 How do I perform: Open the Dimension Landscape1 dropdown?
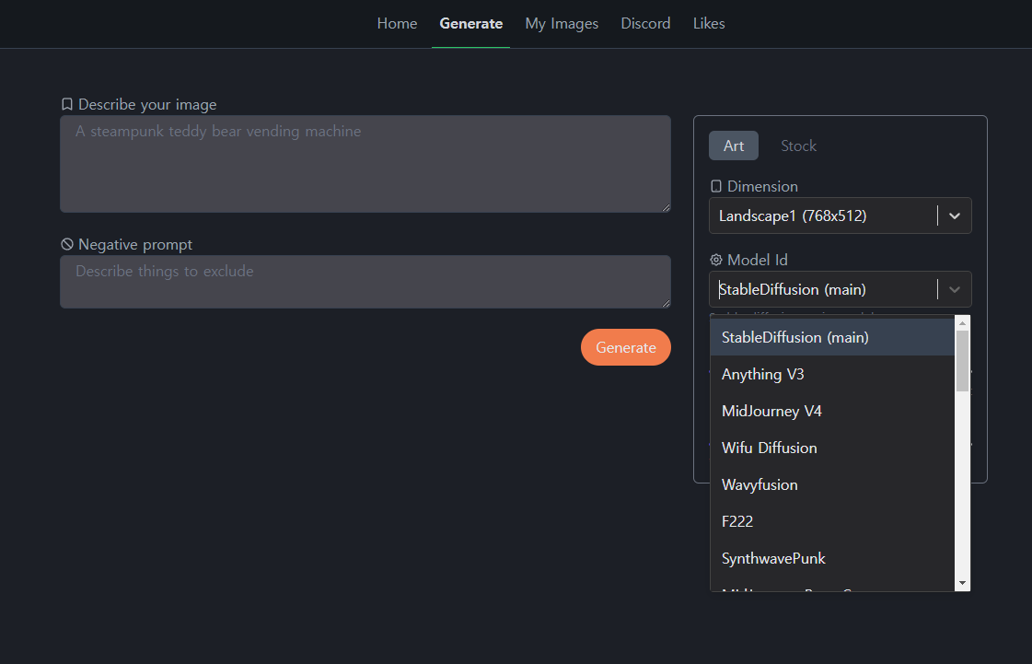(840, 216)
